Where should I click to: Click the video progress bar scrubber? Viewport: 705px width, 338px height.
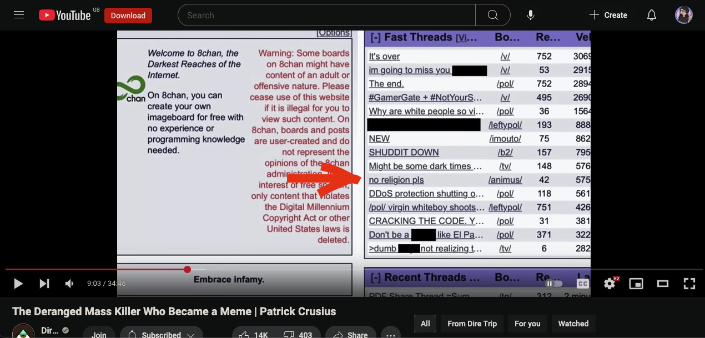point(187,269)
